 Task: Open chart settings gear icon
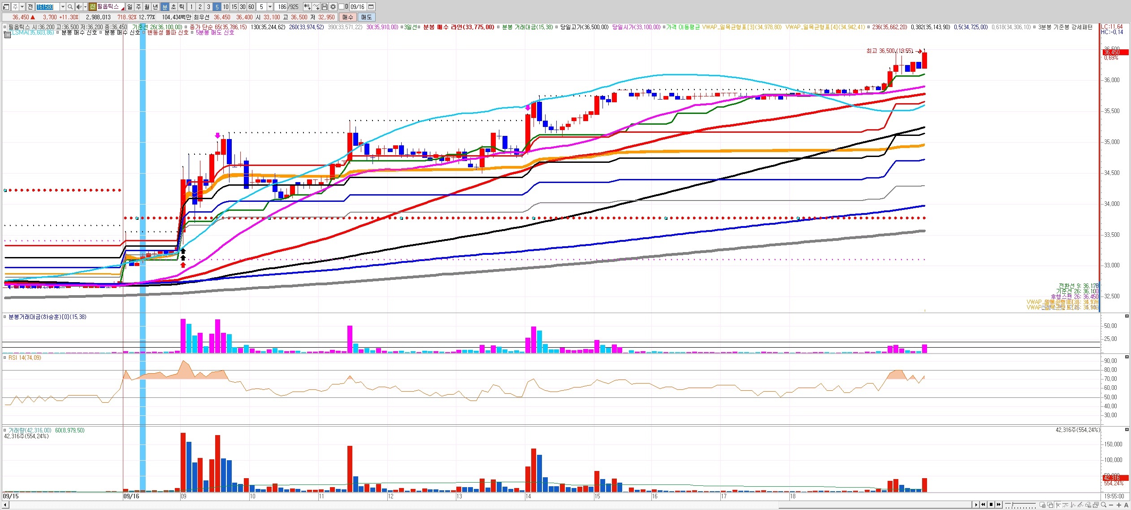pyautogui.click(x=333, y=7)
